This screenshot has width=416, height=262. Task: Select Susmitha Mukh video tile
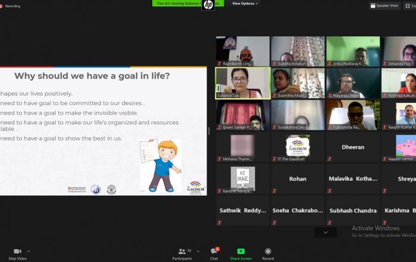(298, 83)
